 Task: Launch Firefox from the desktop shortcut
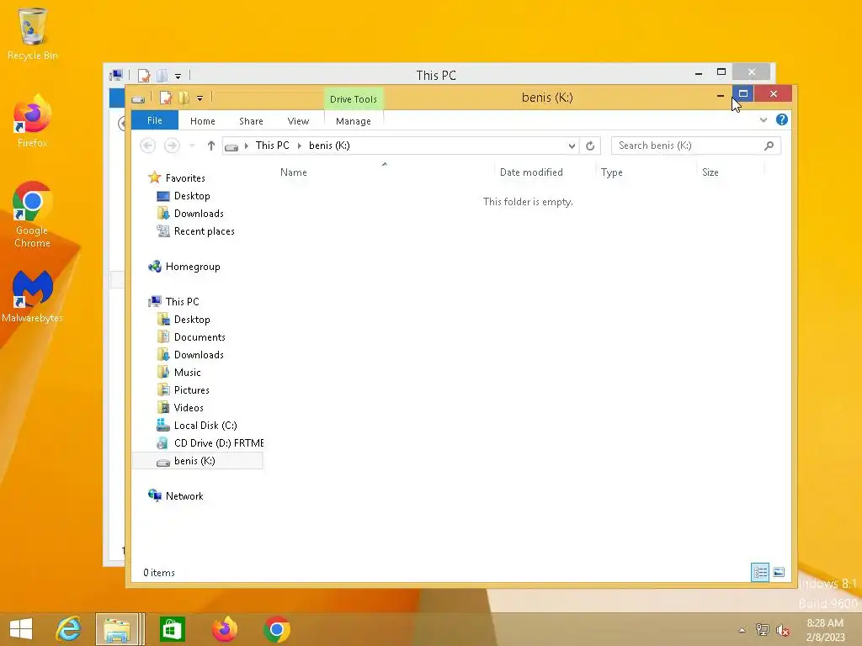33,122
